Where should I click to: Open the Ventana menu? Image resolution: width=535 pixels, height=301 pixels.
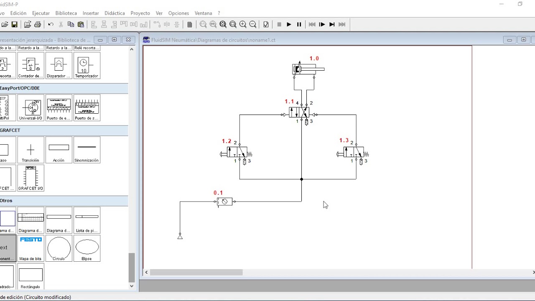coord(203,13)
